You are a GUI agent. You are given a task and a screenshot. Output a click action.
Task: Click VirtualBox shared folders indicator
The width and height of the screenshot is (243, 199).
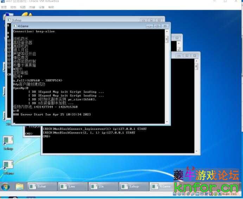pos(197,194)
